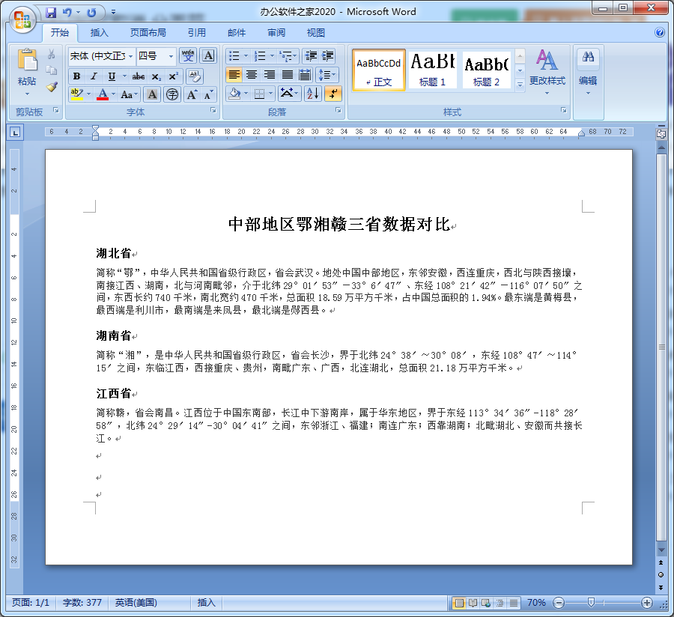The height and width of the screenshot is (617, 674).
Task: Center the paragraph
Action: [x=252, y=75]
